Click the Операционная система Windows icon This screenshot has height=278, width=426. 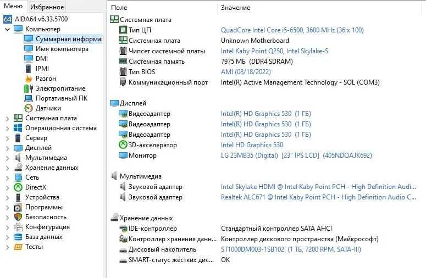(x=18, y=128)
